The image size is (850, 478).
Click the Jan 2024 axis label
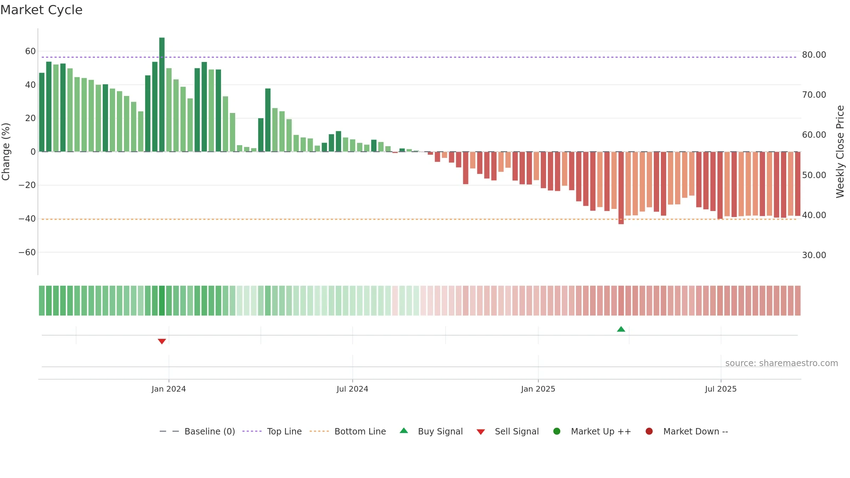[169, 389]
